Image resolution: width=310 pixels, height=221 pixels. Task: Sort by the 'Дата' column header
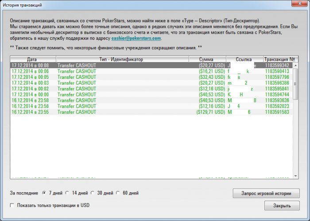click(x=32, y=59)
